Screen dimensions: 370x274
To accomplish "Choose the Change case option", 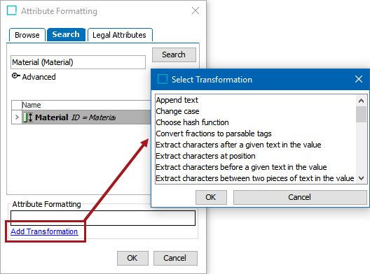I will pyautogui.click(x=177, y=111).
